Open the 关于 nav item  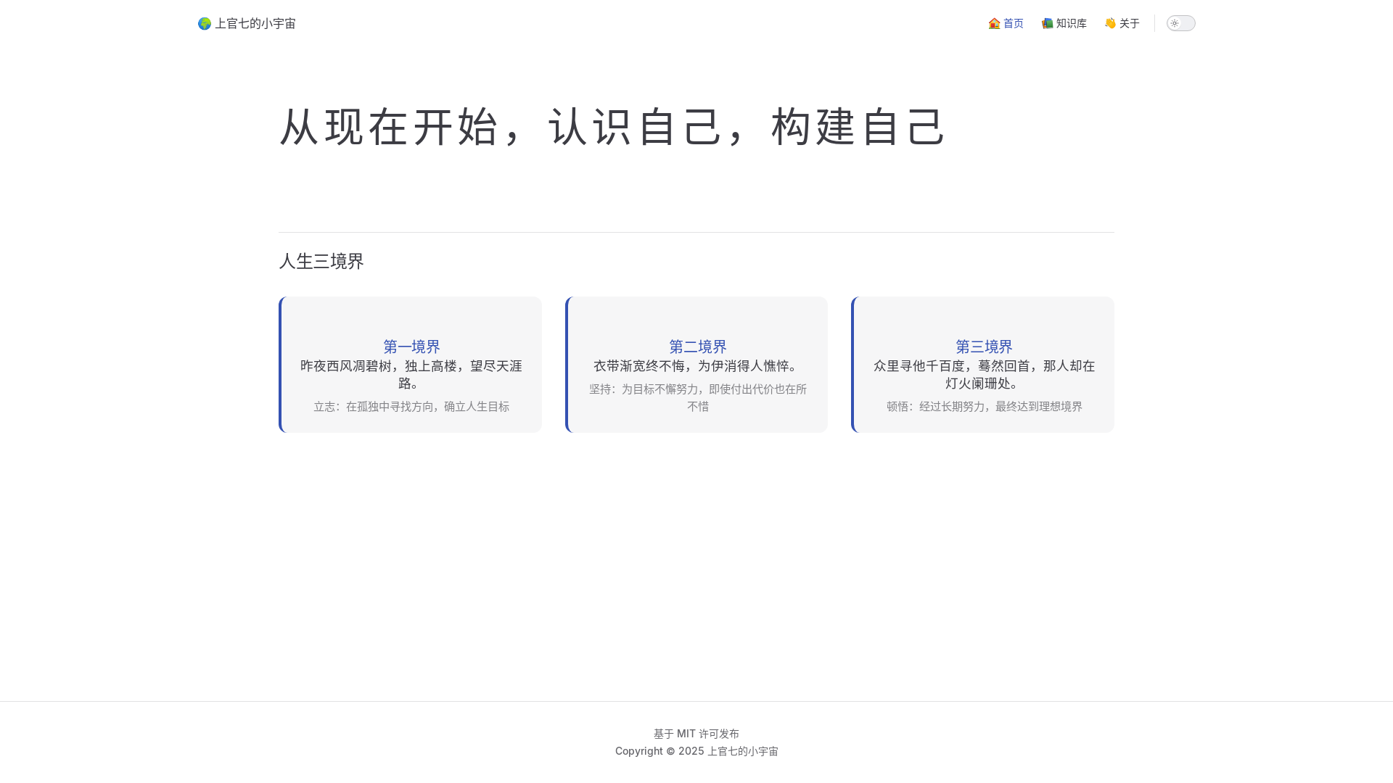(x=1122, y=23)
